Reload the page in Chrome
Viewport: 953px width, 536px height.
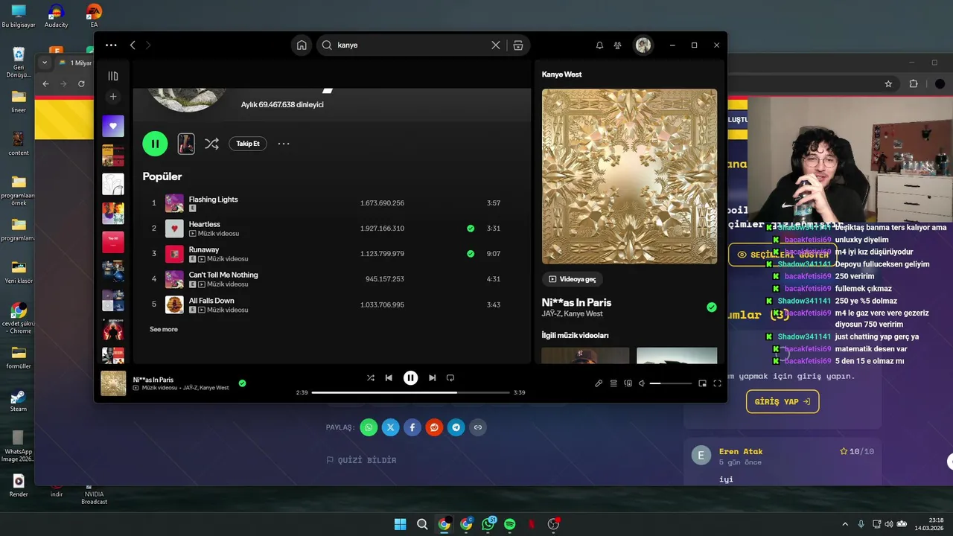pyautogui.click(x=81, y=83)
